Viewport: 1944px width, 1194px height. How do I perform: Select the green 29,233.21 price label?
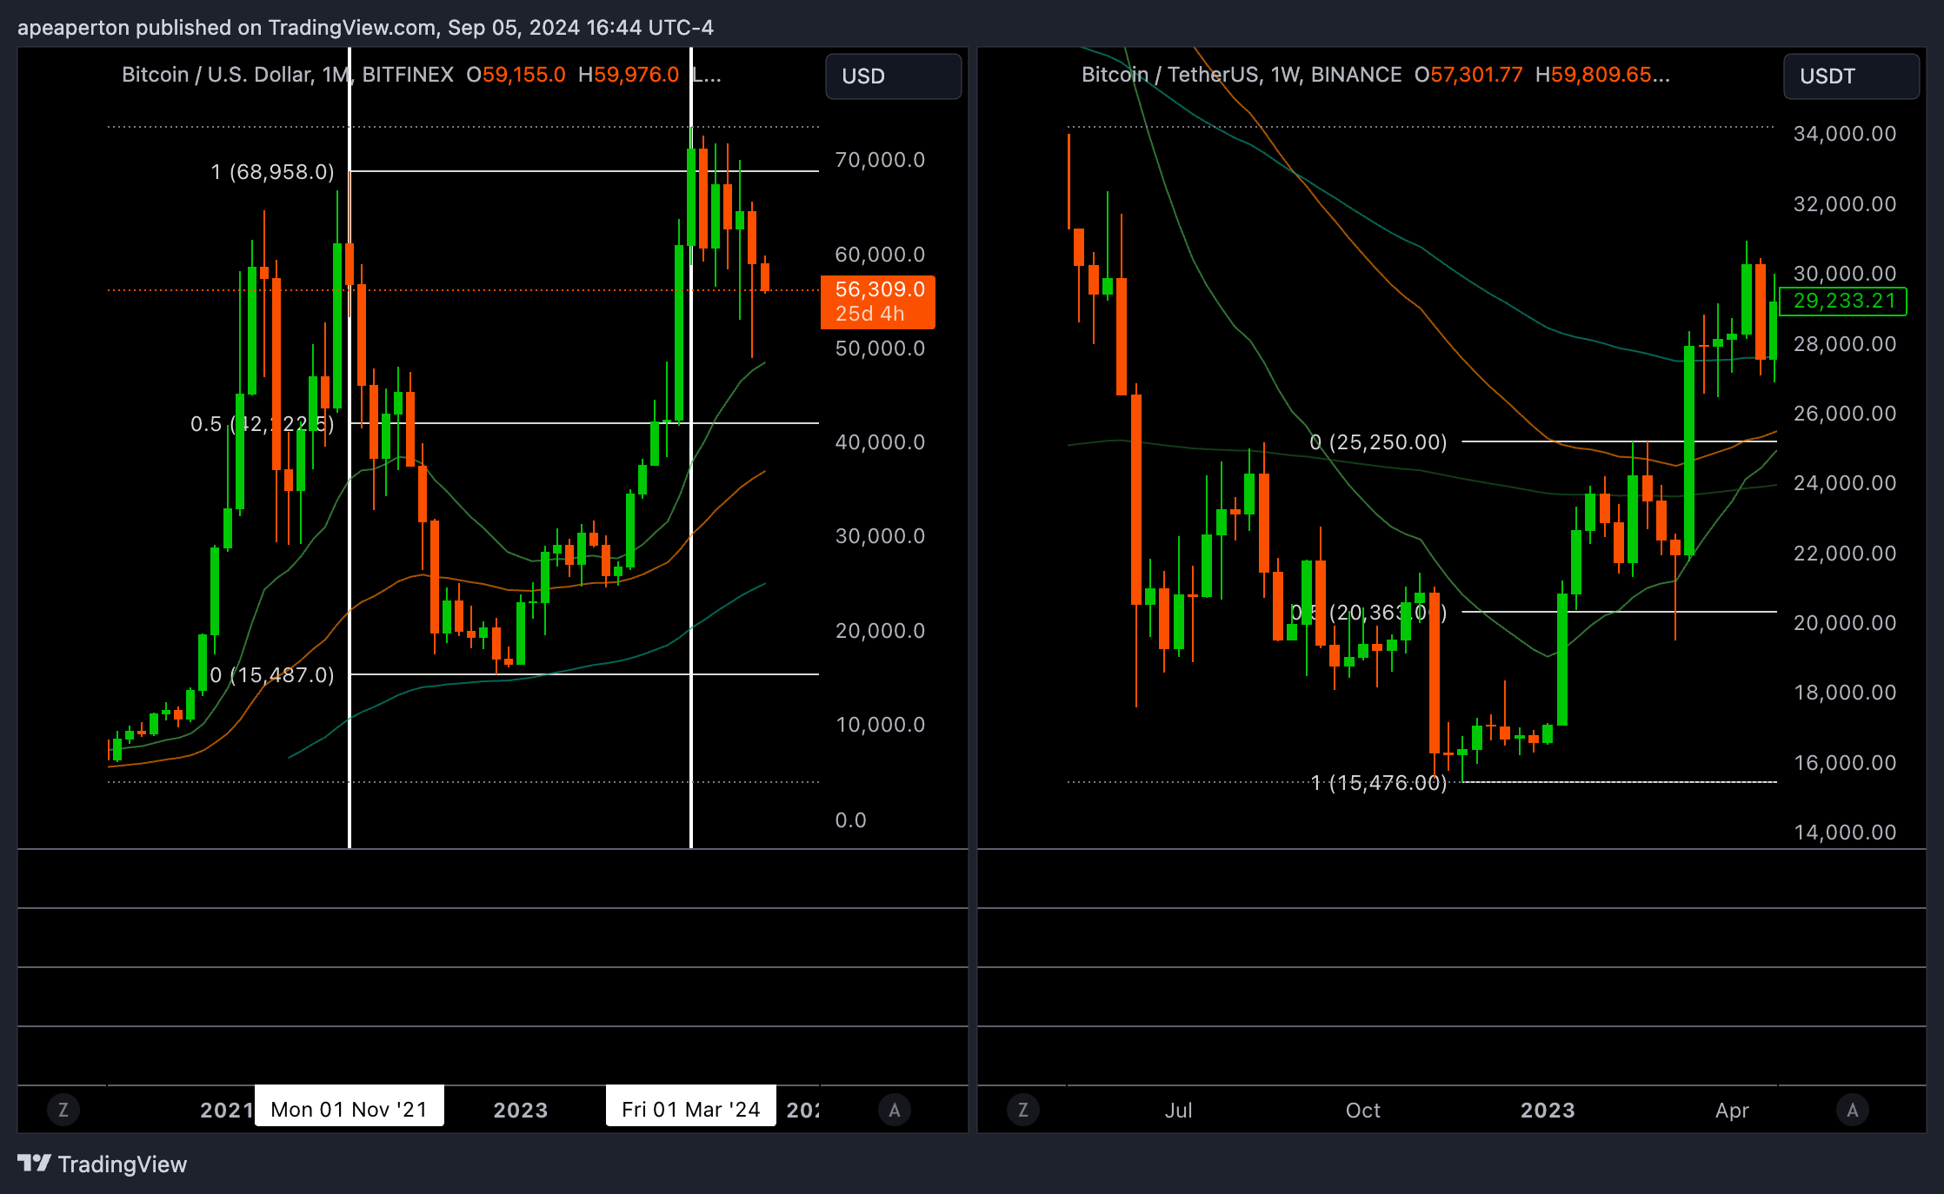pos(1842,302)
